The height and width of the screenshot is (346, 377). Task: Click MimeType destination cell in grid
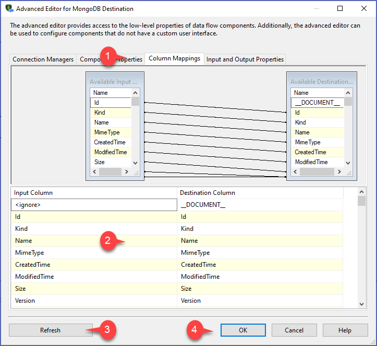click(260, 253)
